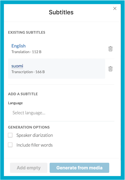Click the Translation 112 B details text
Image resolution: width=125 pixels, height=180 pixels.
(26, 52)
